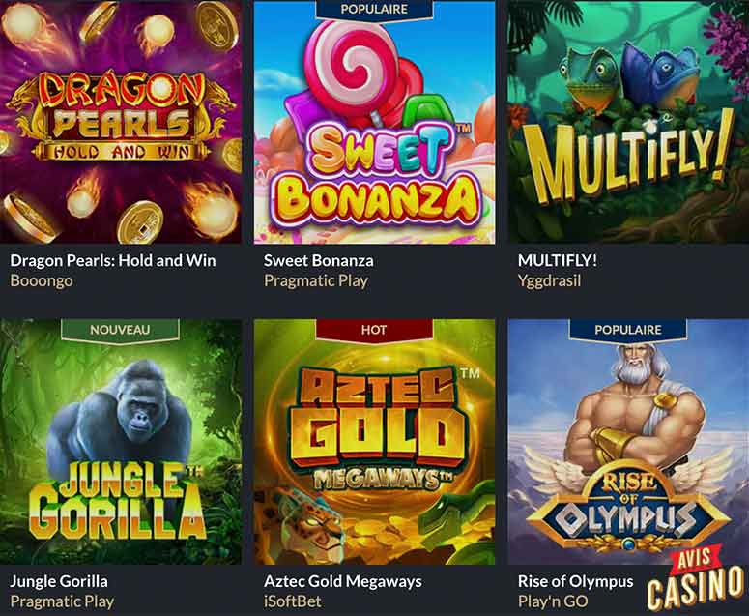
Task: Launch the Sweet Bonanza game tile
Action: [x=374, y=122]
